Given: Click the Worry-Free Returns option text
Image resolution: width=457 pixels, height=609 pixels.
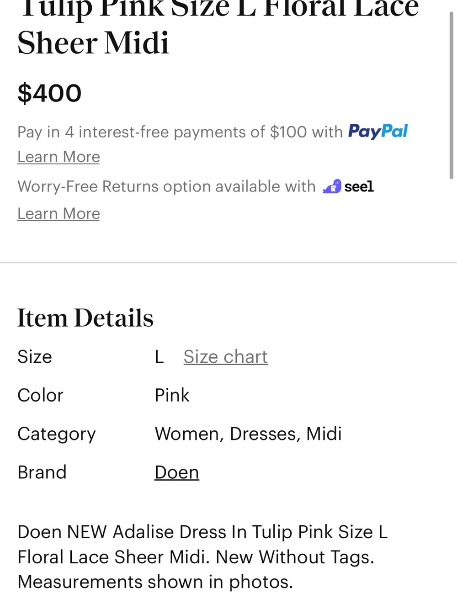Looking at the screenshot, I should 166,186.
